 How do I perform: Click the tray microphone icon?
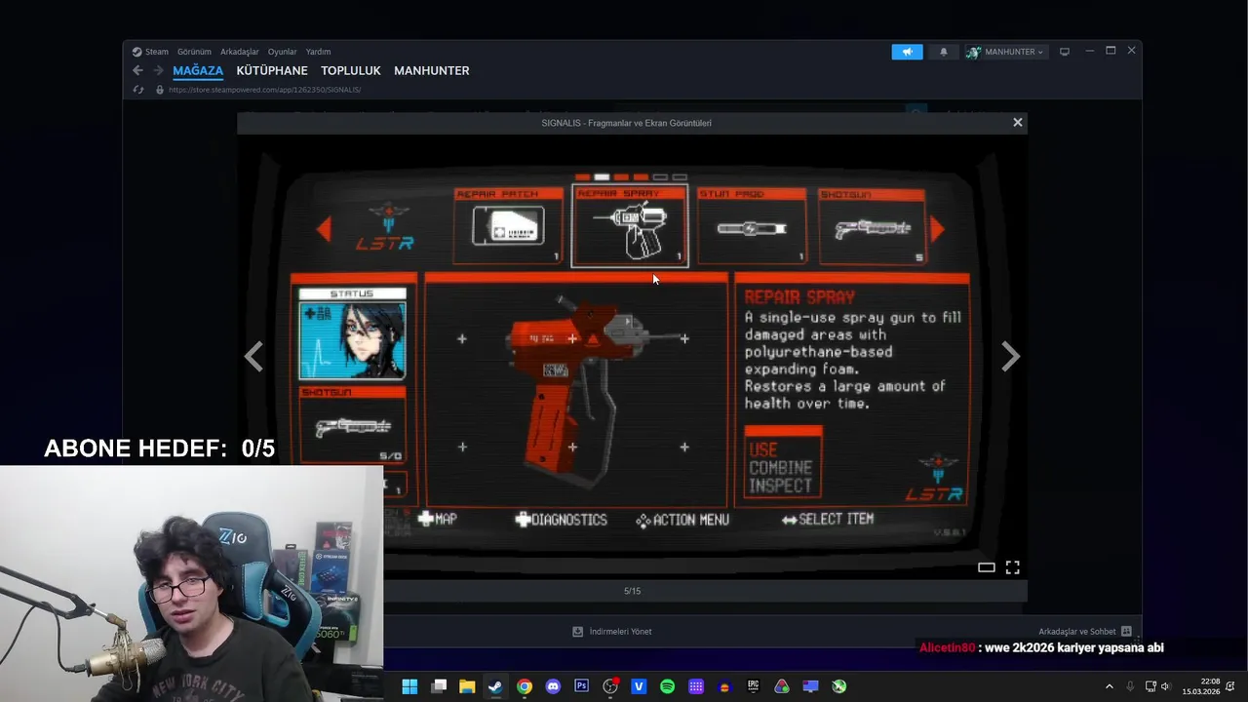[x=1130, y=686]
